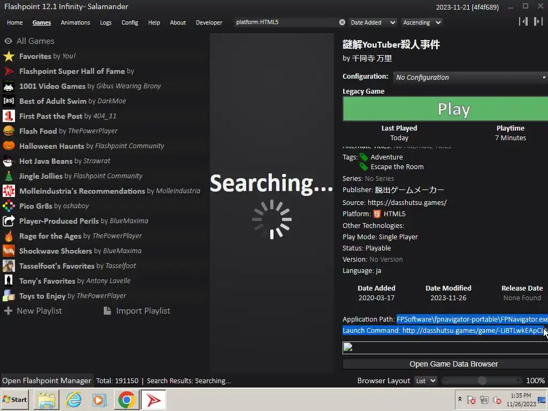
Task: Open the Games tab
Action: pos(42,22)
